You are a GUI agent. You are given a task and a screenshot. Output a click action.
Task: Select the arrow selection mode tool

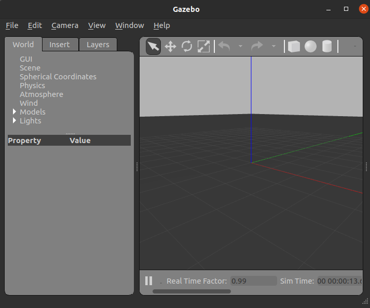click(153, 47)
